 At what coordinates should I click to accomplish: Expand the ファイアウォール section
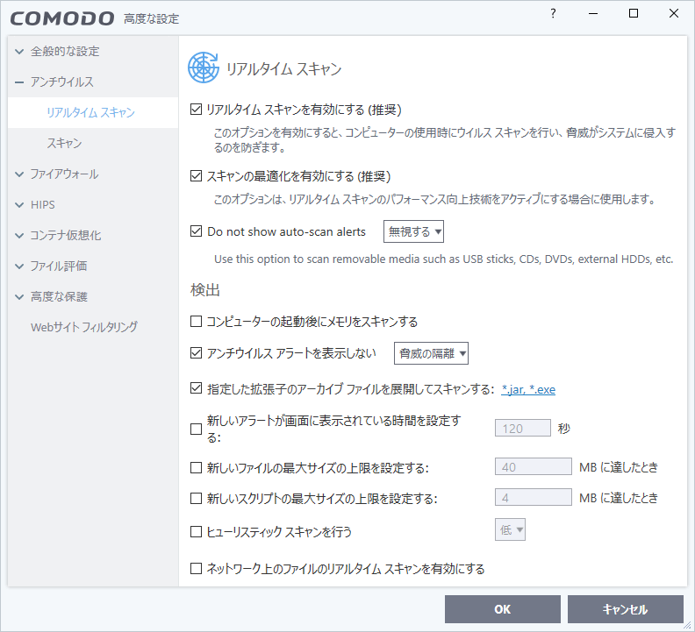(x=64, y=174)
